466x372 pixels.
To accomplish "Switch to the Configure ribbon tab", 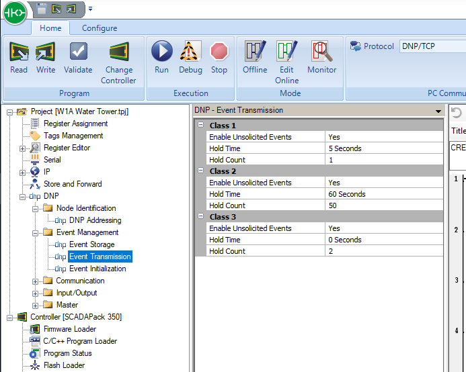I will click(x=100, y=28).
